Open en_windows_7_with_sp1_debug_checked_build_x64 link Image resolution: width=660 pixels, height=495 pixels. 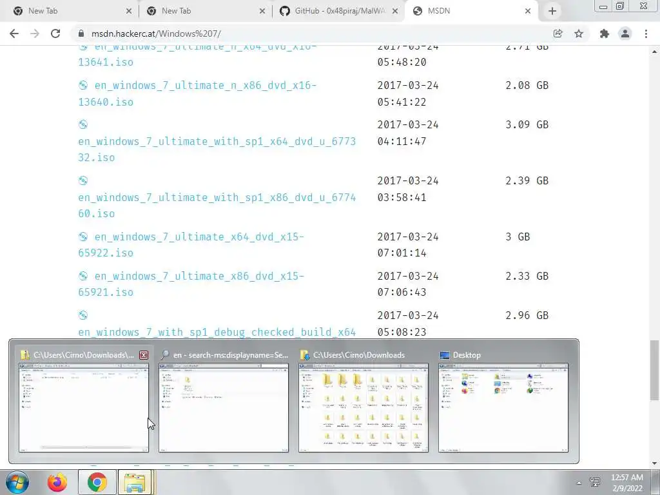217,332
